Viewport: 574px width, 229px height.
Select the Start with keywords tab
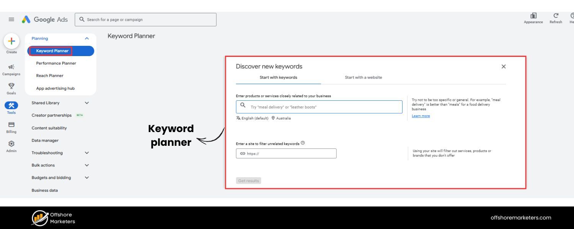point(278,77)
